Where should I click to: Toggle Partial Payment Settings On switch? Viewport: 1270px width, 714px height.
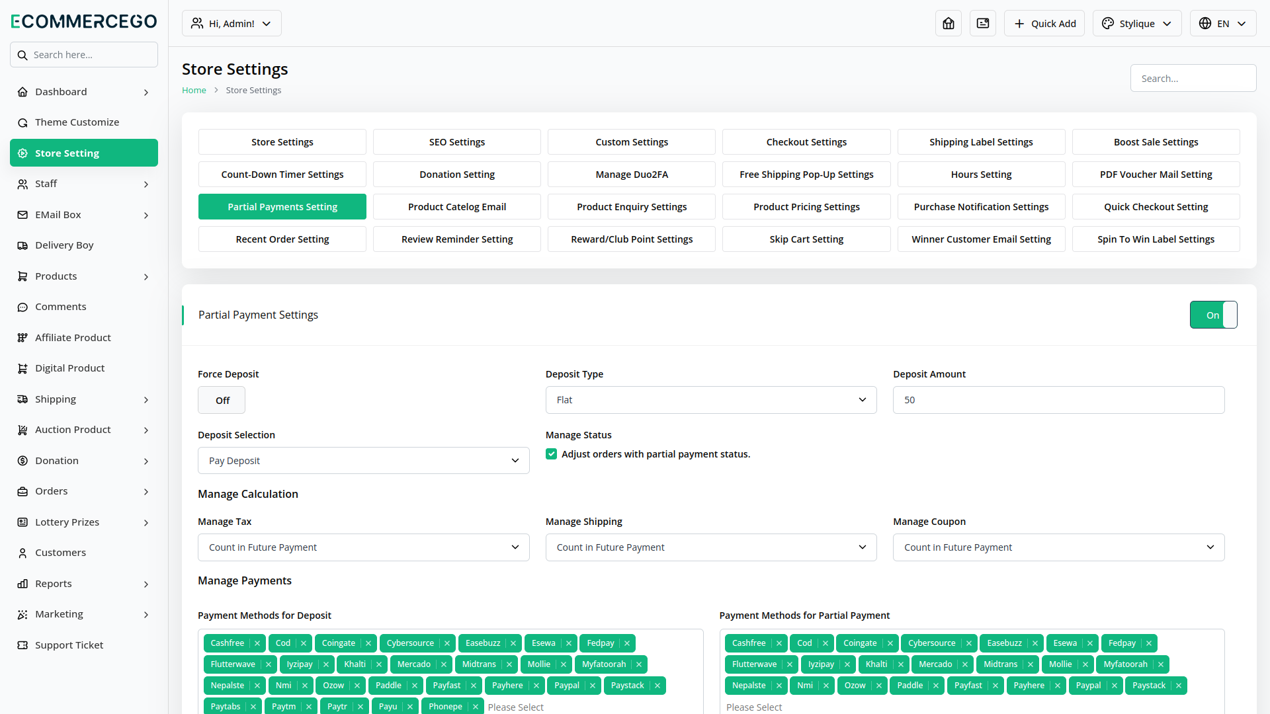(1213, 315)
